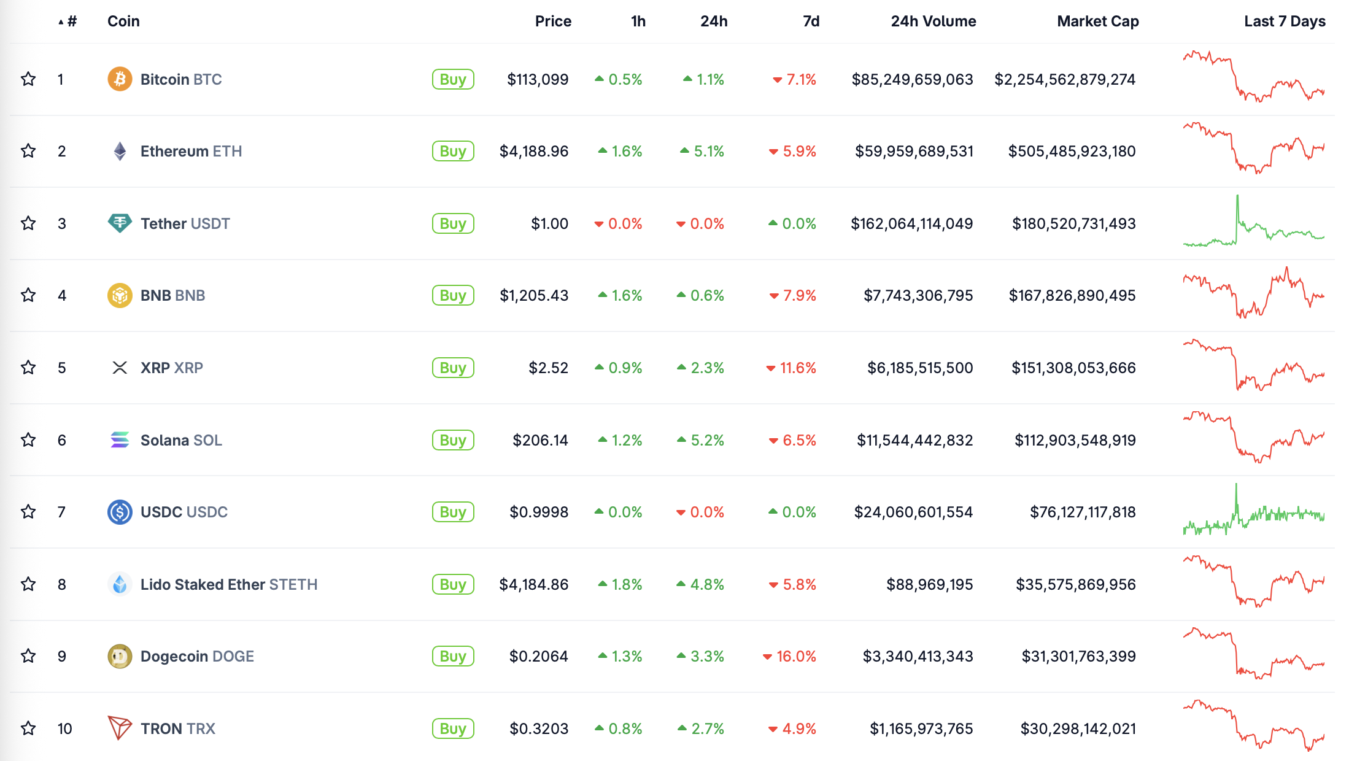Click the Dogecoin logo icon
The width and height of the screenshot is (1349, 761).
[120, 656]
